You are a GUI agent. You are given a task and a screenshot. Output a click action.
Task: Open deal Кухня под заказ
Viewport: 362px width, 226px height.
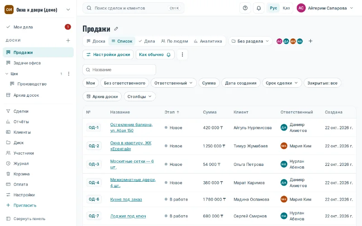click(126, 199)
